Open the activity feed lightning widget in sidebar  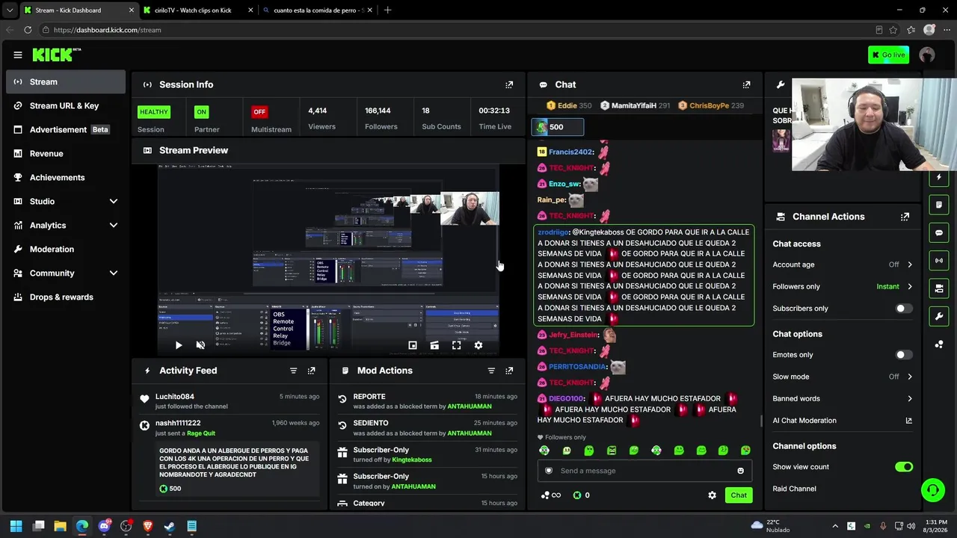939,177
